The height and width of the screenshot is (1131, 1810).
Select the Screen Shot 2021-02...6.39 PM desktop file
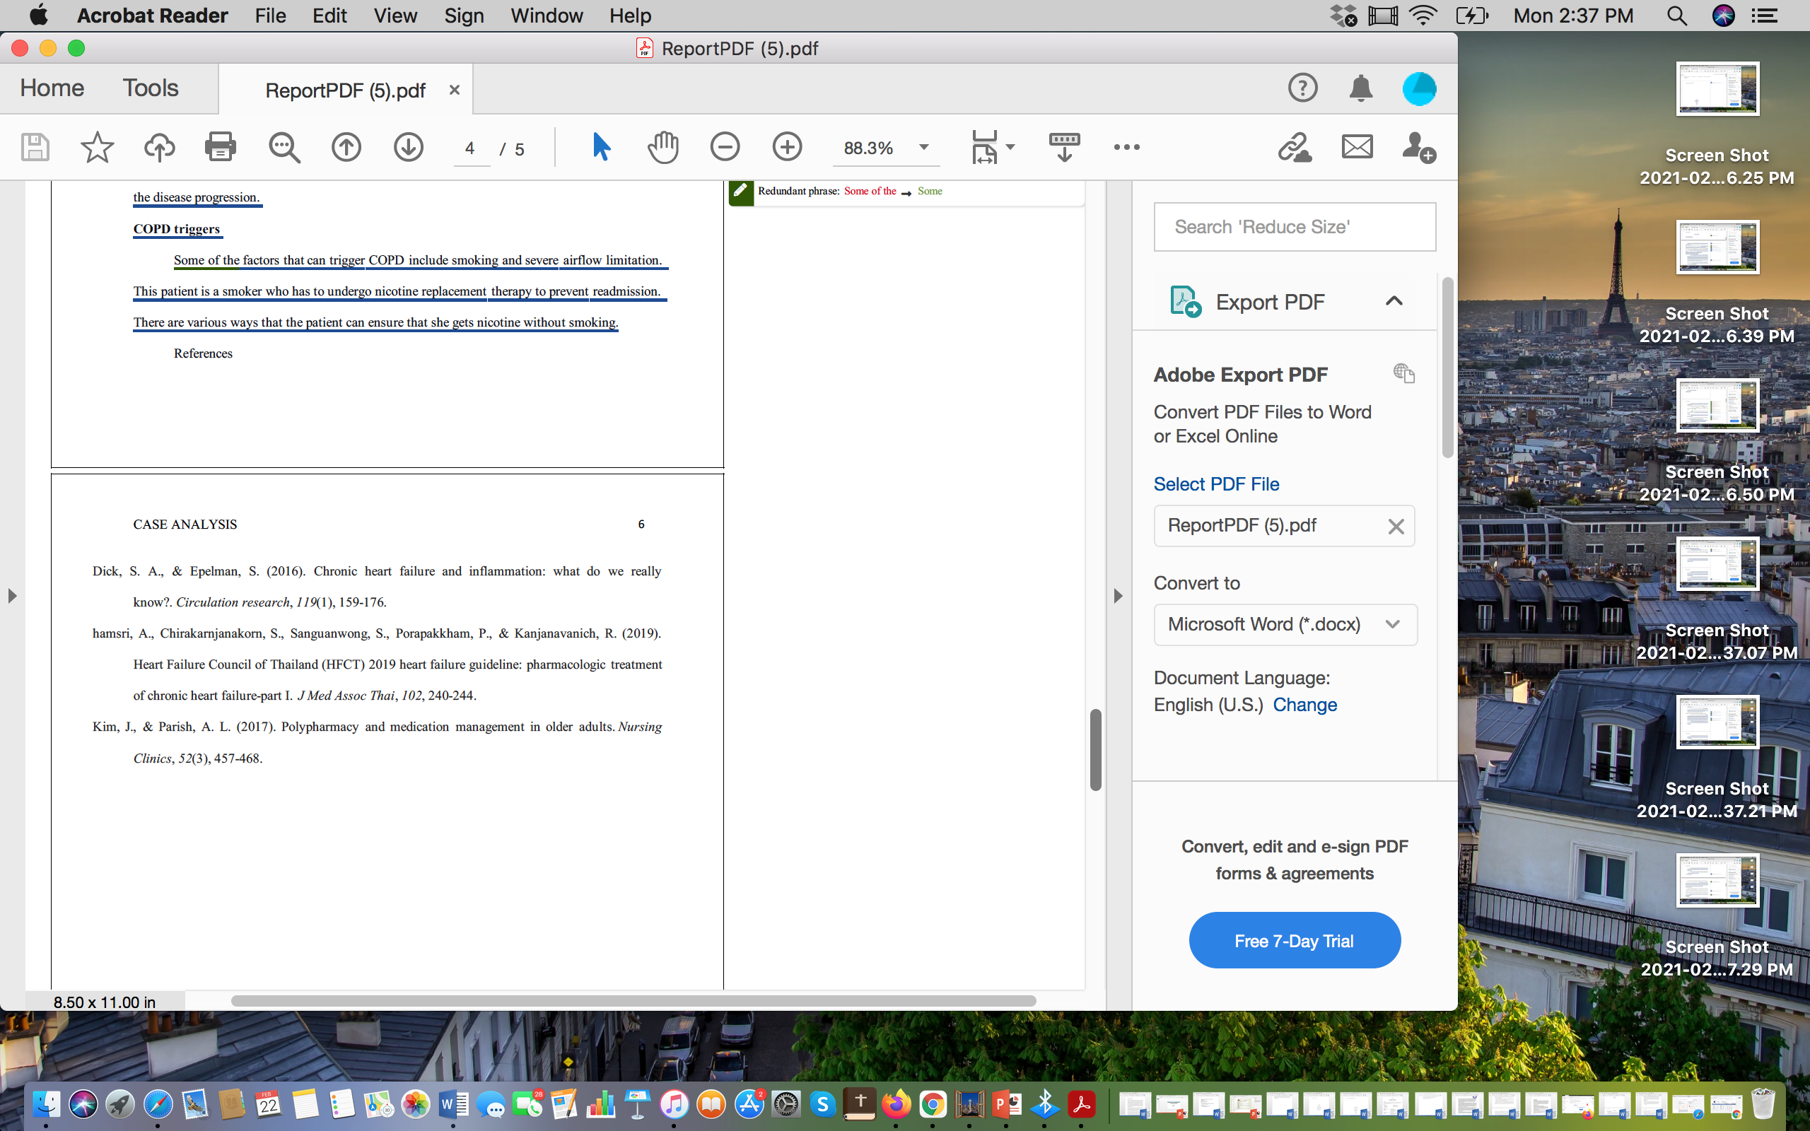tap(1717, 283)
